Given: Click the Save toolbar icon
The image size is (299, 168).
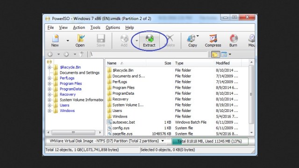Looking at the screenshot, I should (x=101, y=41).
